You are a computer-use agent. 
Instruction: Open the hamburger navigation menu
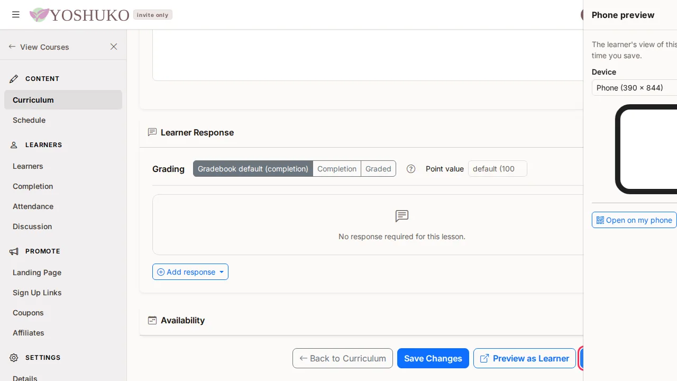(16, 15)
